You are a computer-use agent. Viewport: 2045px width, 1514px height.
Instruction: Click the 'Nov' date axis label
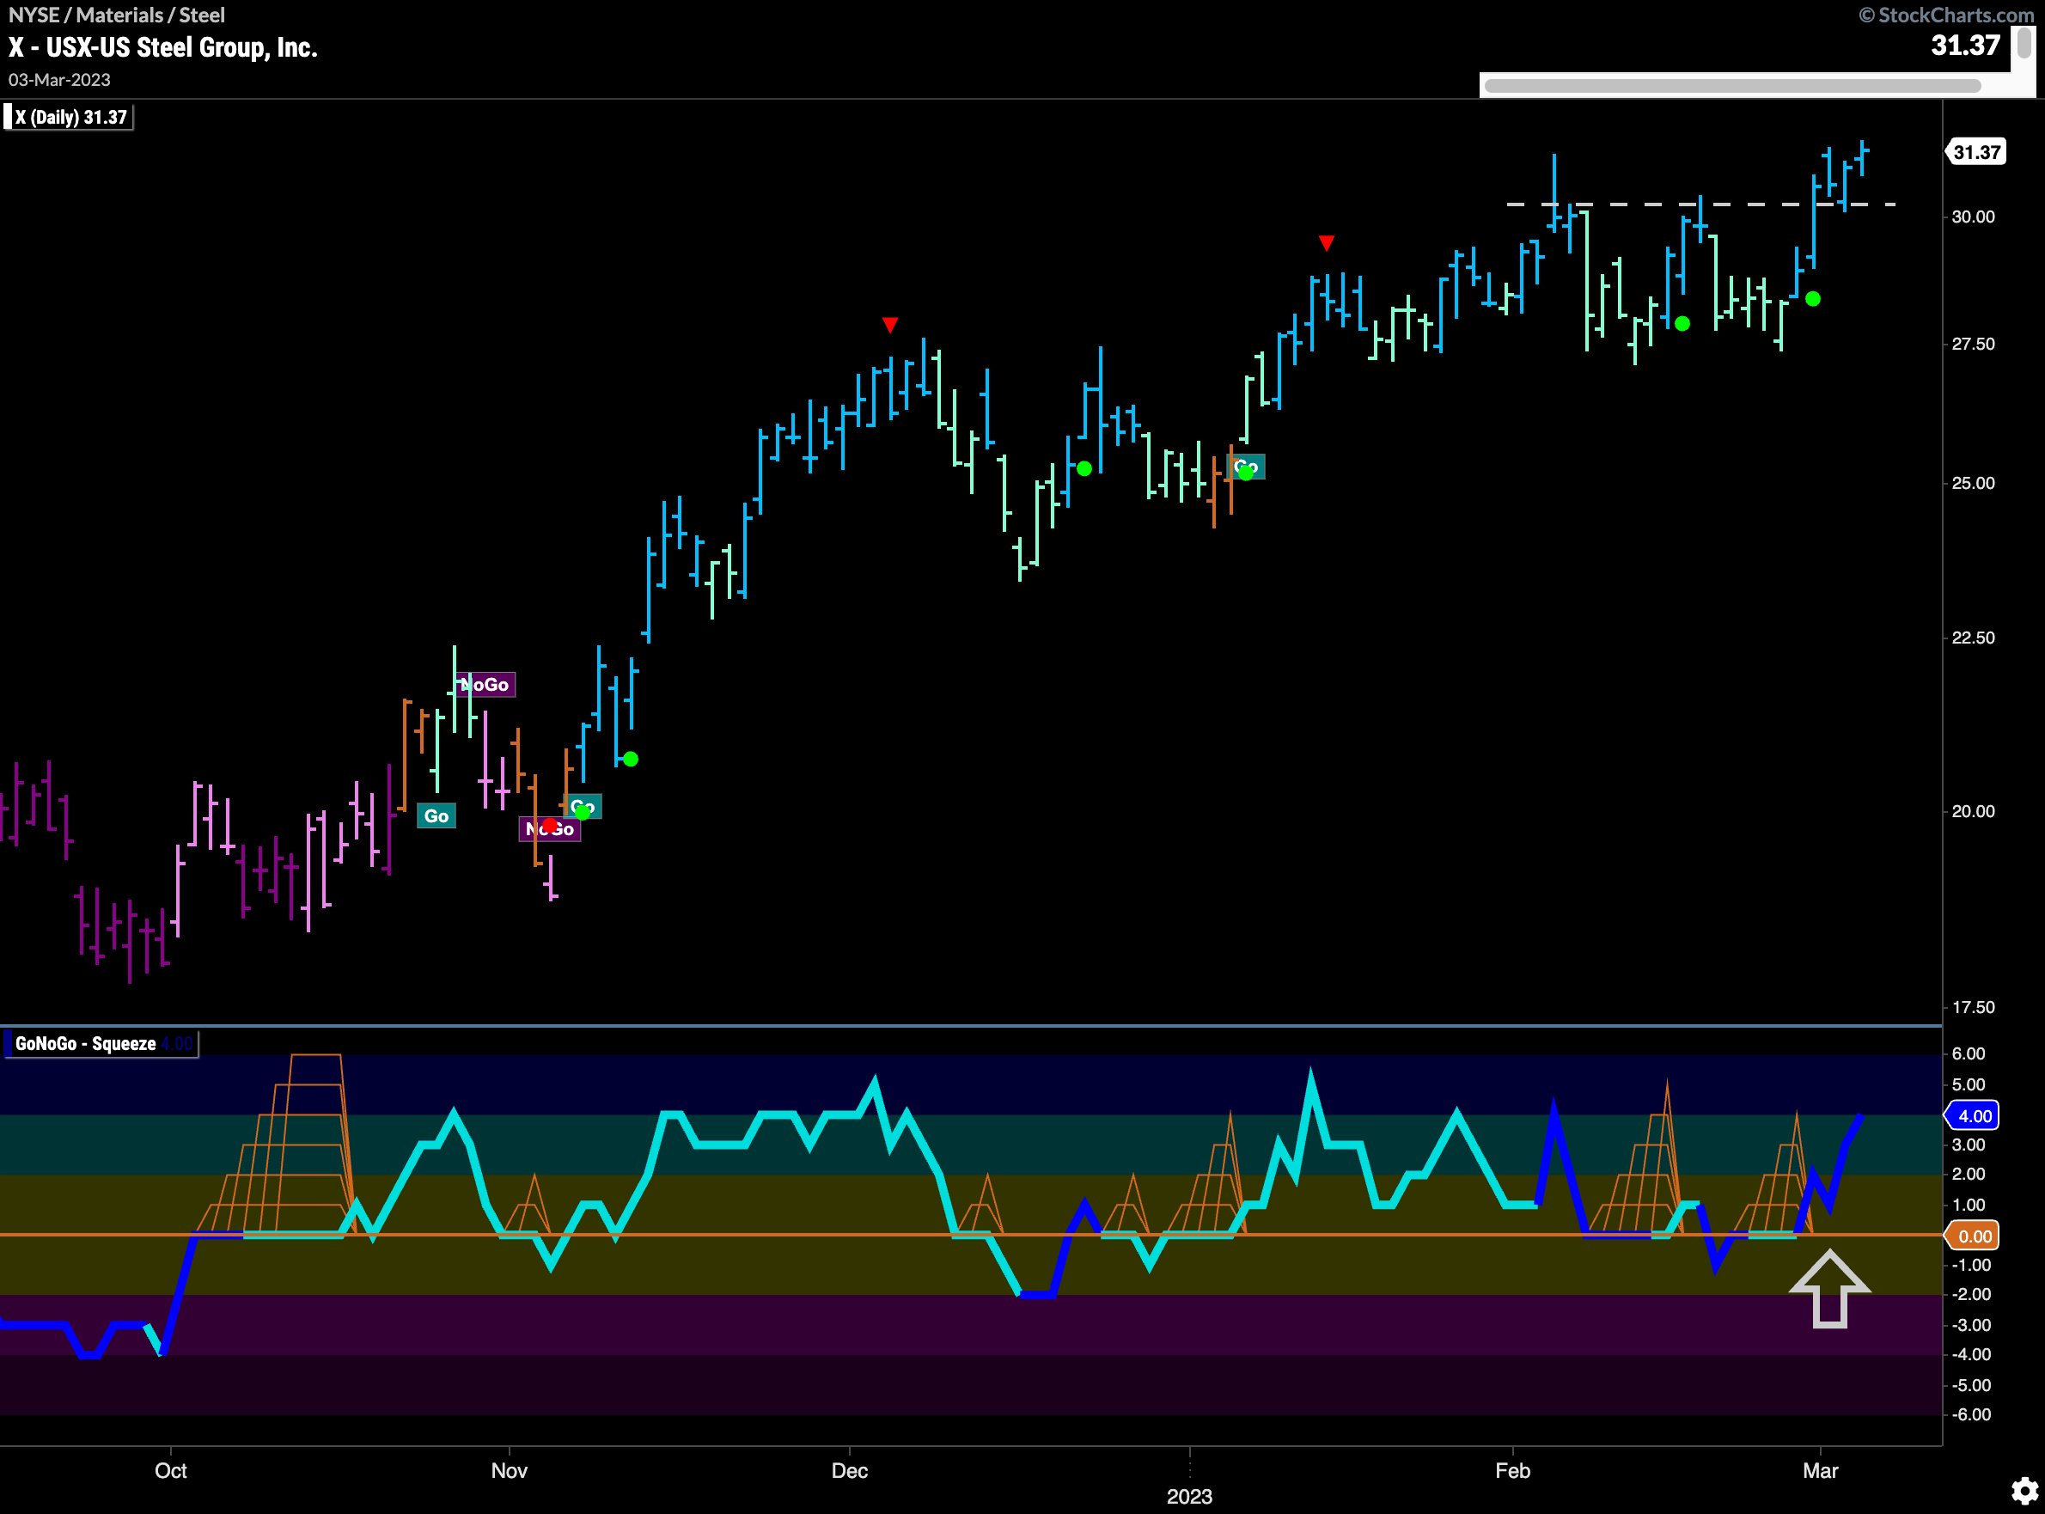[x=510, y=1471]
